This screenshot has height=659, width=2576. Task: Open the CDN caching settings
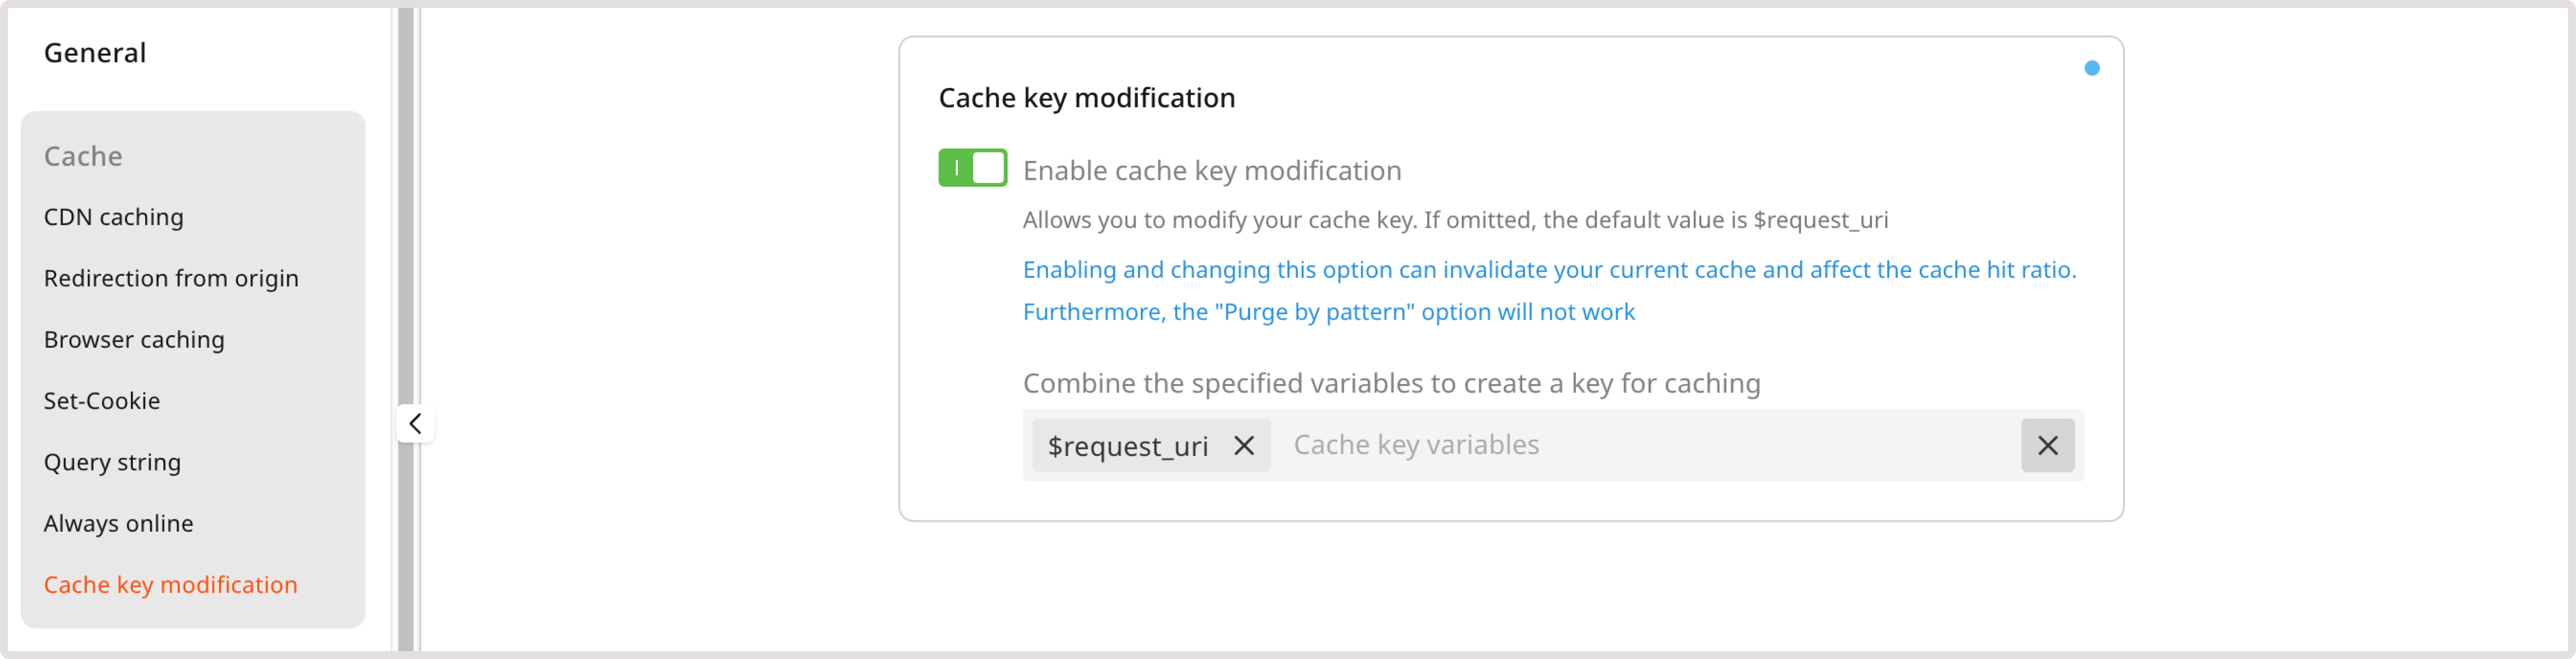point(113,217)
